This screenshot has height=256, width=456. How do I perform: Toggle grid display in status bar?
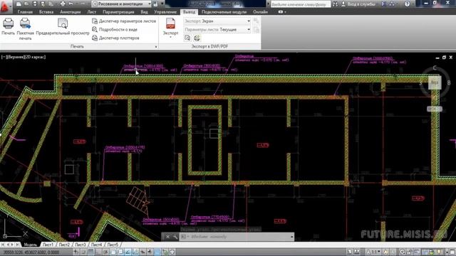click(x=90, y=252)
